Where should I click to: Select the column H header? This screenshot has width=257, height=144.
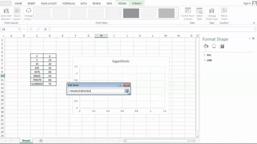coord(101,36)
